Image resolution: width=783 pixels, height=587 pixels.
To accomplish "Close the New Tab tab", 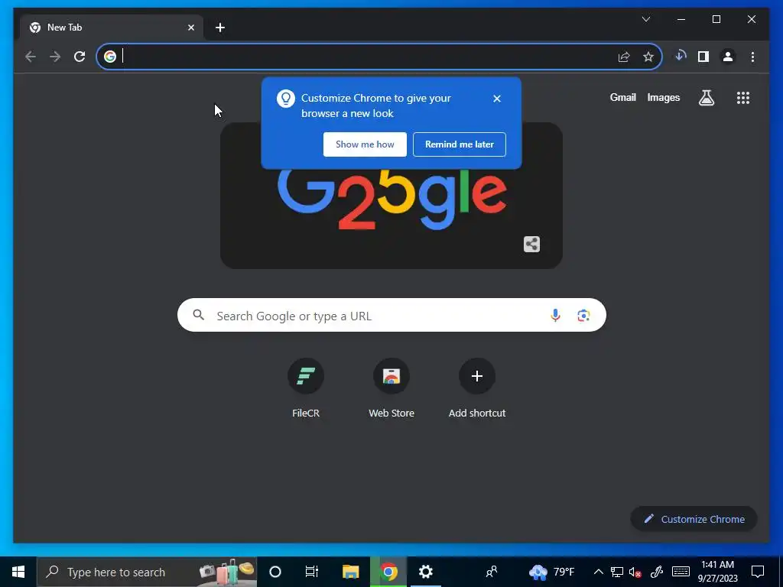I will pyautogui.click(x=190, y=28).
